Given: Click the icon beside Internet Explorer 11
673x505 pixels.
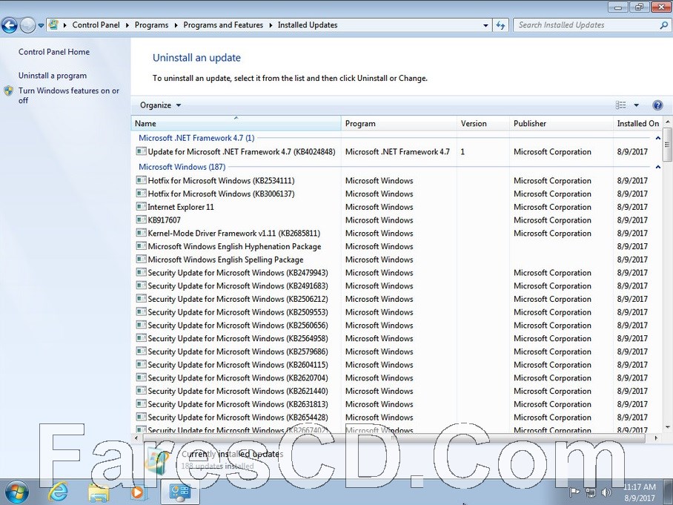Looking at the screenshot, I should click(141, 207).
